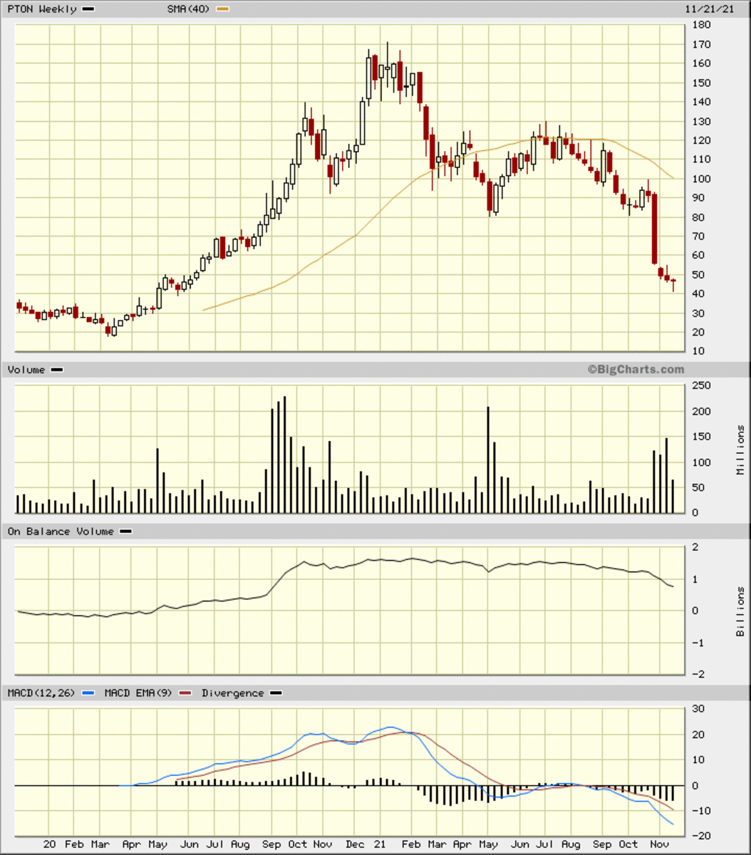Screen dimensions: 751x855
Task: Click the black Divergence legend swatch
Action: [x=276, y=693]
